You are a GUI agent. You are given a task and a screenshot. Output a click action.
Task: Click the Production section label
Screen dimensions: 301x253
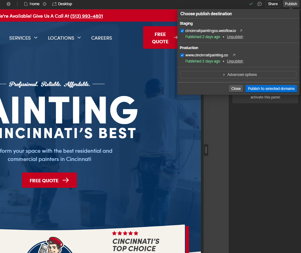click(189, 48)
